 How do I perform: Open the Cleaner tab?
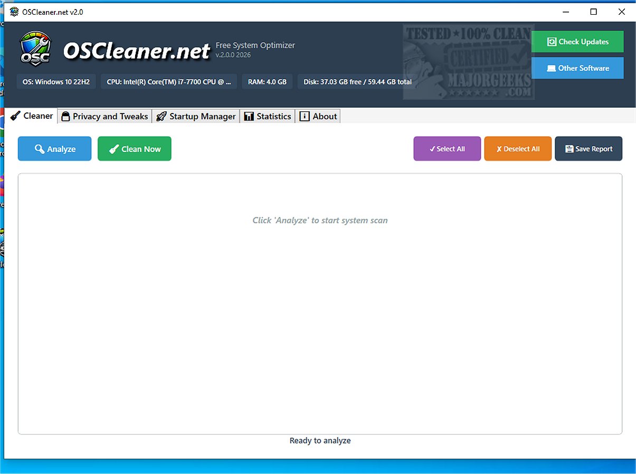[32, 116]
